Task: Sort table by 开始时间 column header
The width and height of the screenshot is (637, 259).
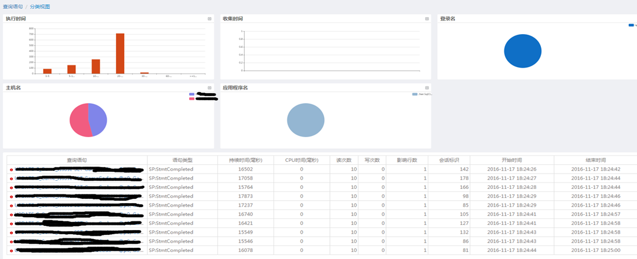Action: pos(511,160)
